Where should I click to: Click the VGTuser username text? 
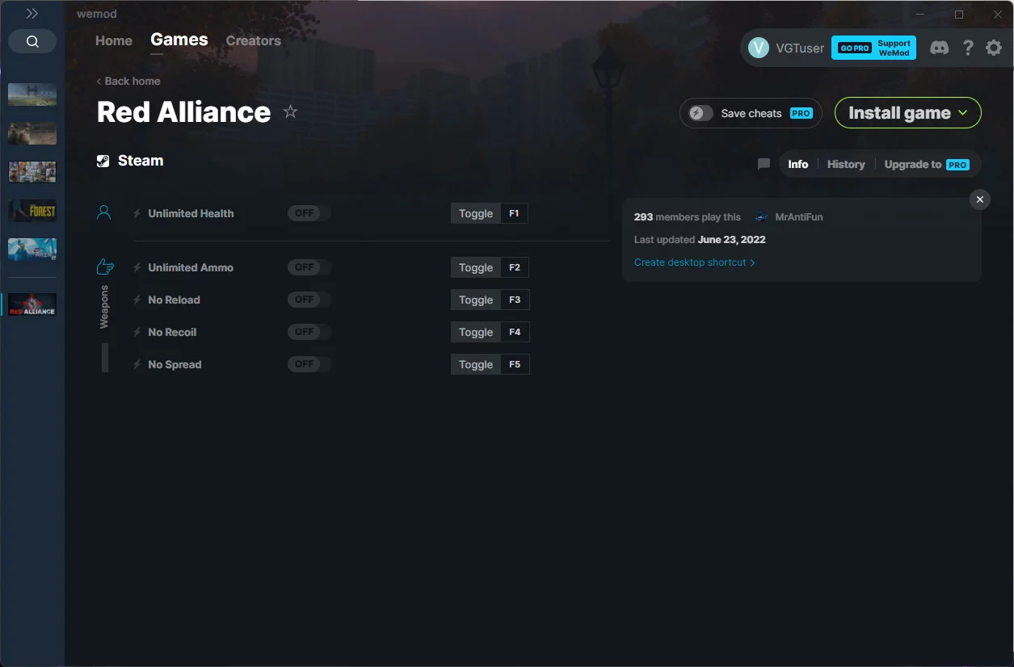800,48
